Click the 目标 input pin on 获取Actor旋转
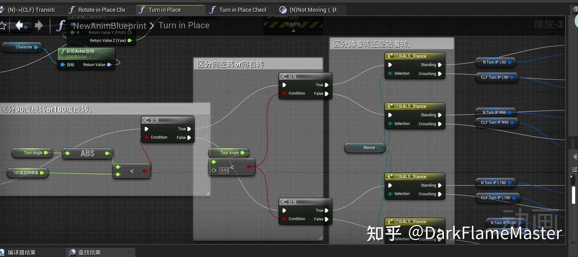 click(x=63, y=64)
